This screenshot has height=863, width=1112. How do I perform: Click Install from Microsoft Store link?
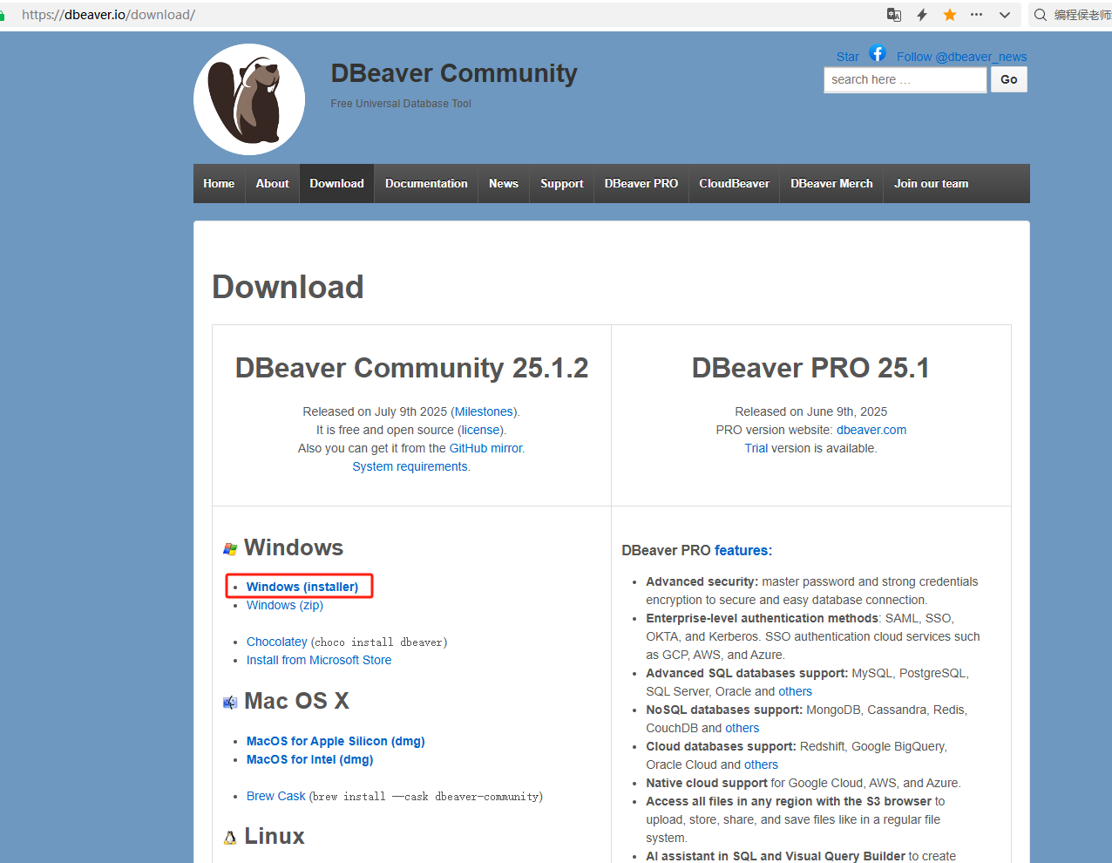click(319, 660)
